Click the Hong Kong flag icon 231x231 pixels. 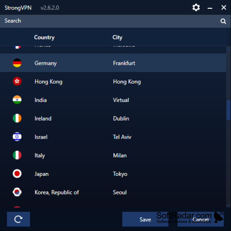click(17, 81)
